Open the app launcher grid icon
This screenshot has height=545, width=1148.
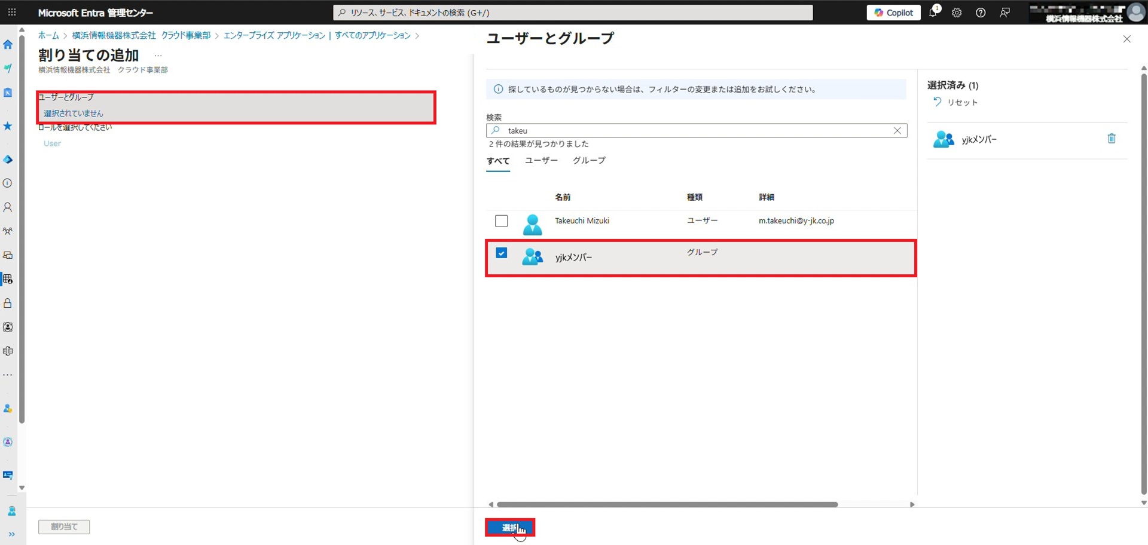pyautogui.click(x=12, y=13)
